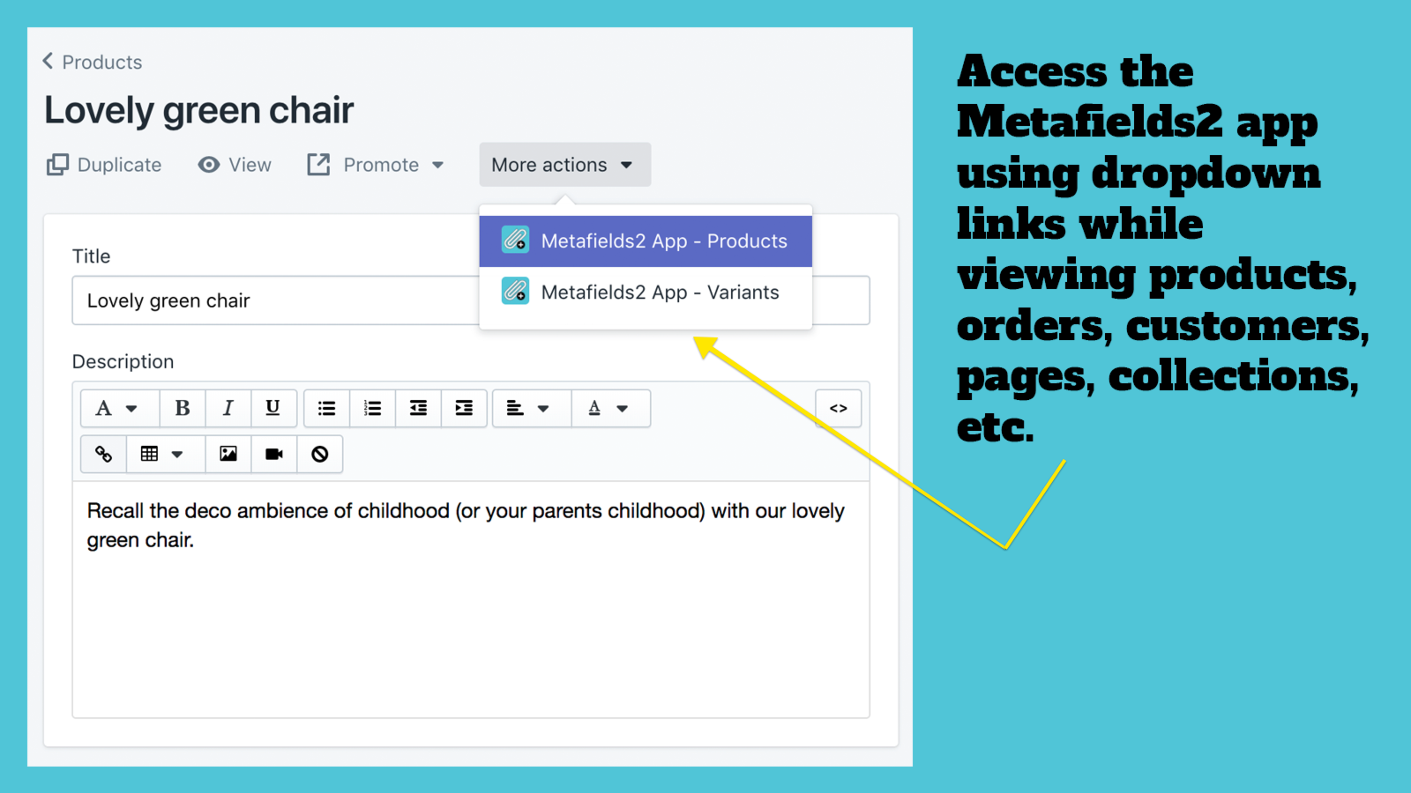Viewport: 1411px width, 793px height.
Task: Expand the table insertion dropdown
Action: click(x=165, y=454)
